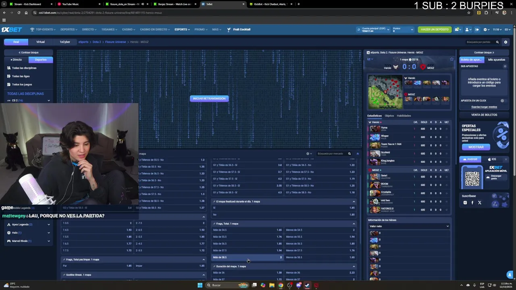
Task: Select the Virtual mode option
Action: click(x=40, y=42)
